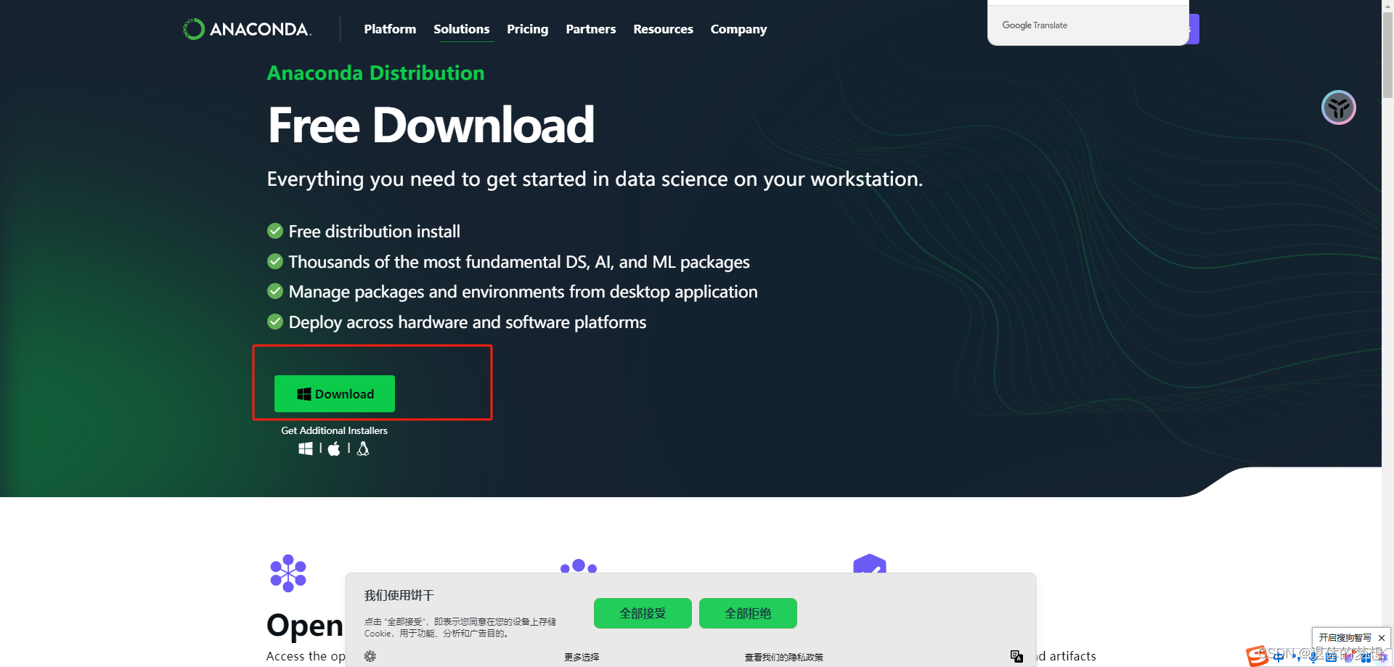Click the Anaconda Distribution heading

pos(375,73)
